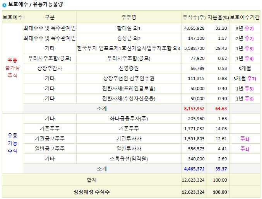Viewport: 262px width, 199px height.
Task: Open footnote 주5) link
Action: (x=249, y=88)
